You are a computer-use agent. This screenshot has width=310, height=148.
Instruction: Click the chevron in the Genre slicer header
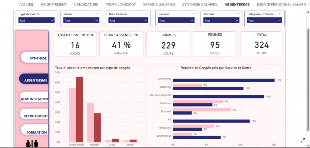[x=97, y=14]
